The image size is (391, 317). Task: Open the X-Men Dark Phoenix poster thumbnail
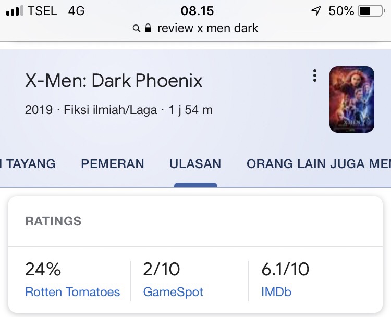(352, 99)
